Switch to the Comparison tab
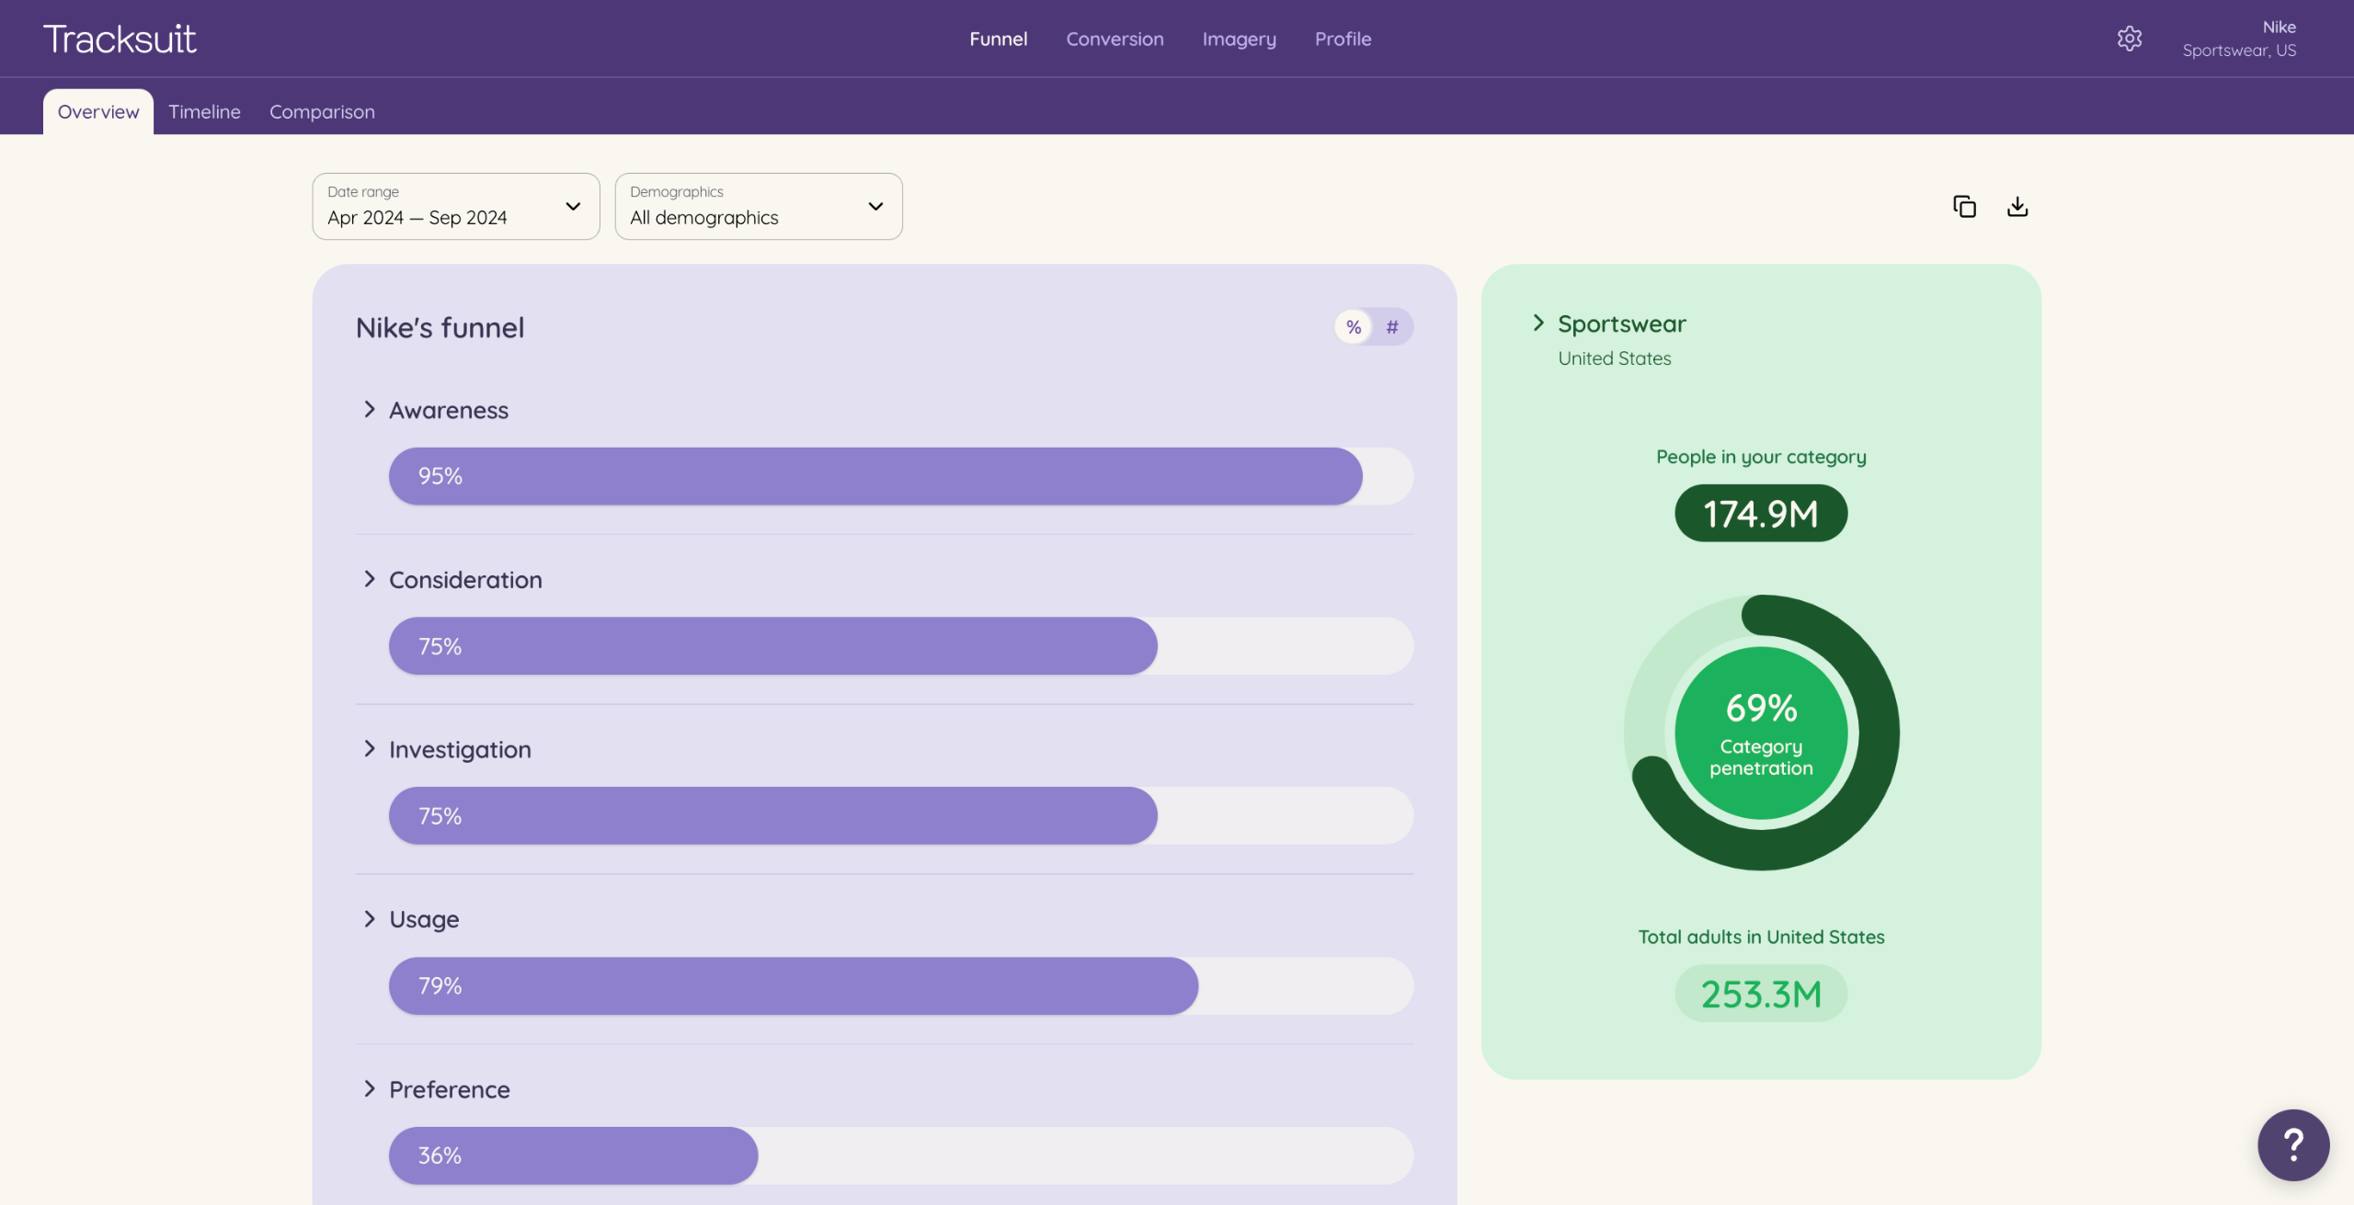The height and width of the screenshot is (1205, 2354). [x=322, y=112]
